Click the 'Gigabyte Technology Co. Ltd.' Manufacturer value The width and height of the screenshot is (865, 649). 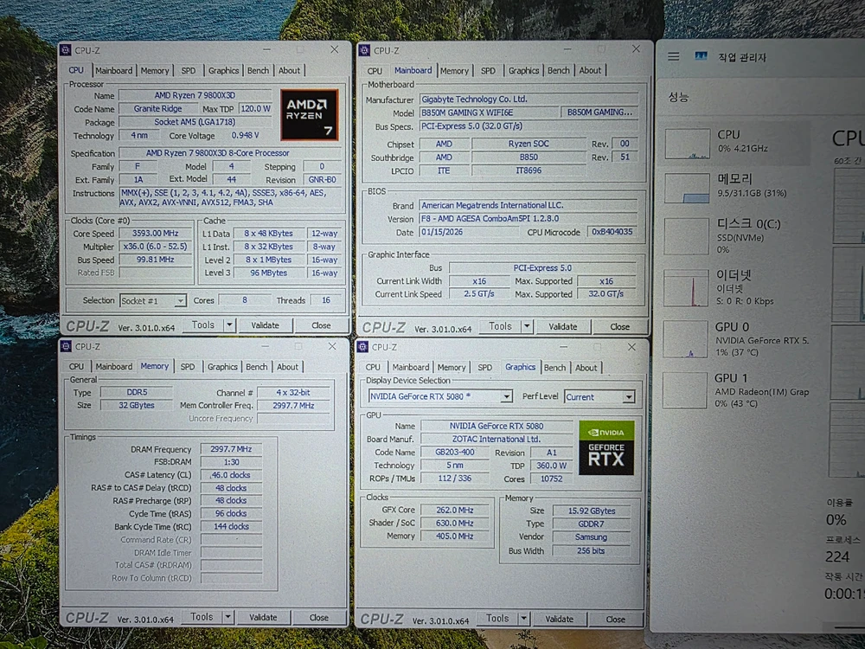pyautogui.click(x=529, y=100)
